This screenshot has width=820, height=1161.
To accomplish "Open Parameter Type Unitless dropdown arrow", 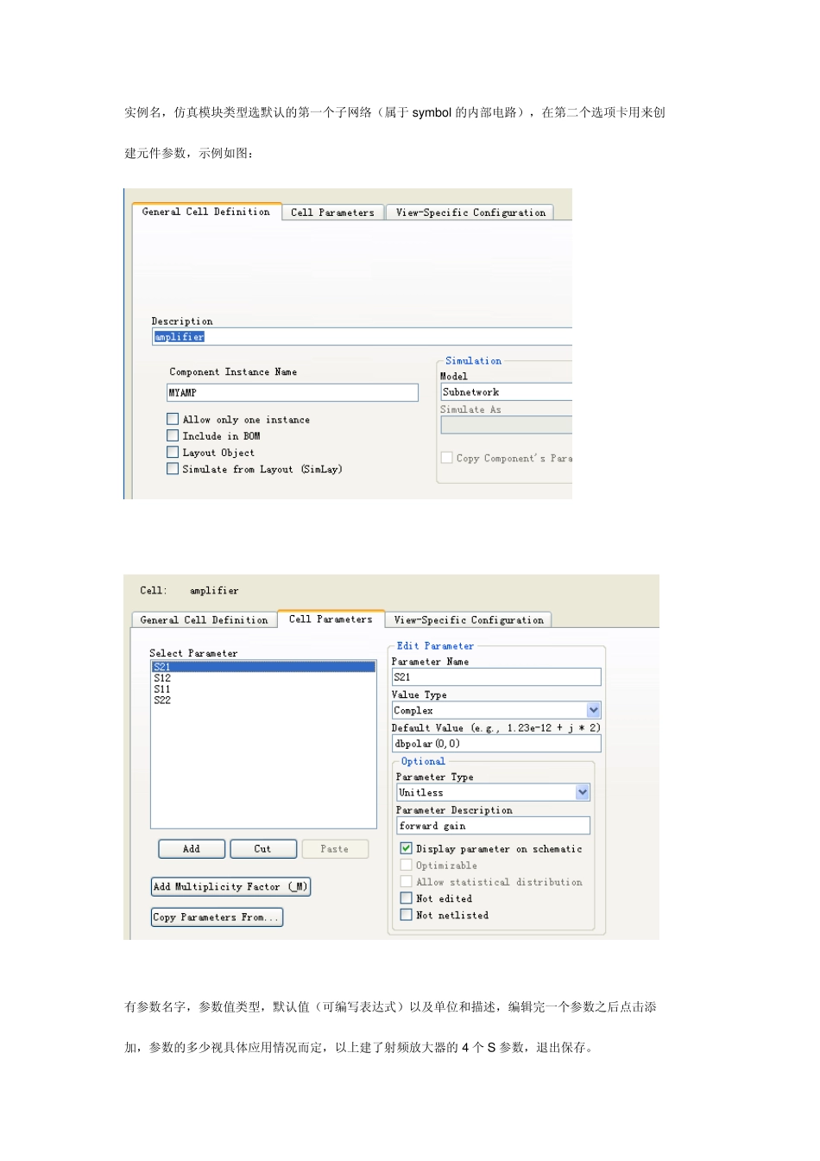I will pos(583,792).
